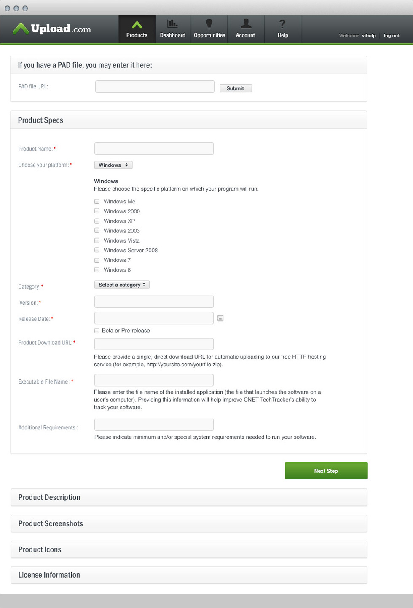Tick the Beta or Pre-release checkbox
413x608 pixels.
click(x=97, y=331)
